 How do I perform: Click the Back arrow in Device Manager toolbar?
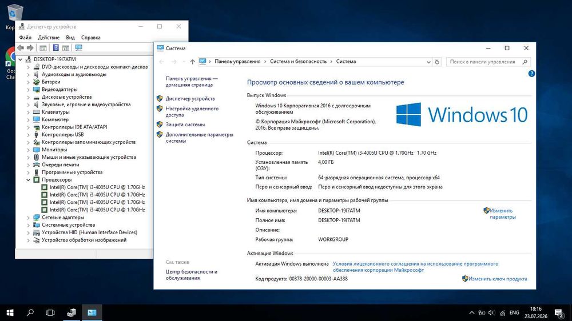tap(21, 48)
